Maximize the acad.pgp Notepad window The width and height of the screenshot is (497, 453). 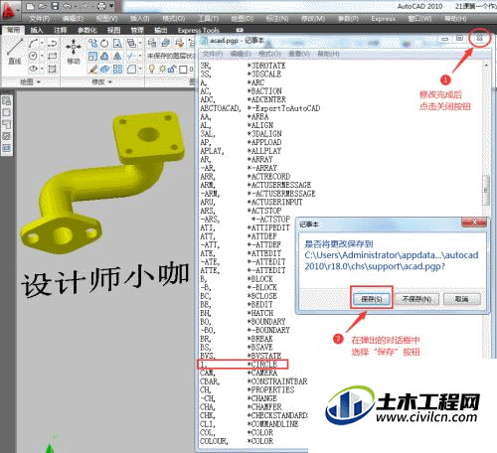pos(459,38)
